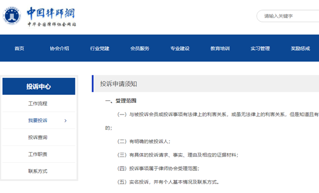The image size is (319, 193).
Task: Click the line (四)投诉事项属于律师协会受理范围
Action: click(x=158, y=169)
